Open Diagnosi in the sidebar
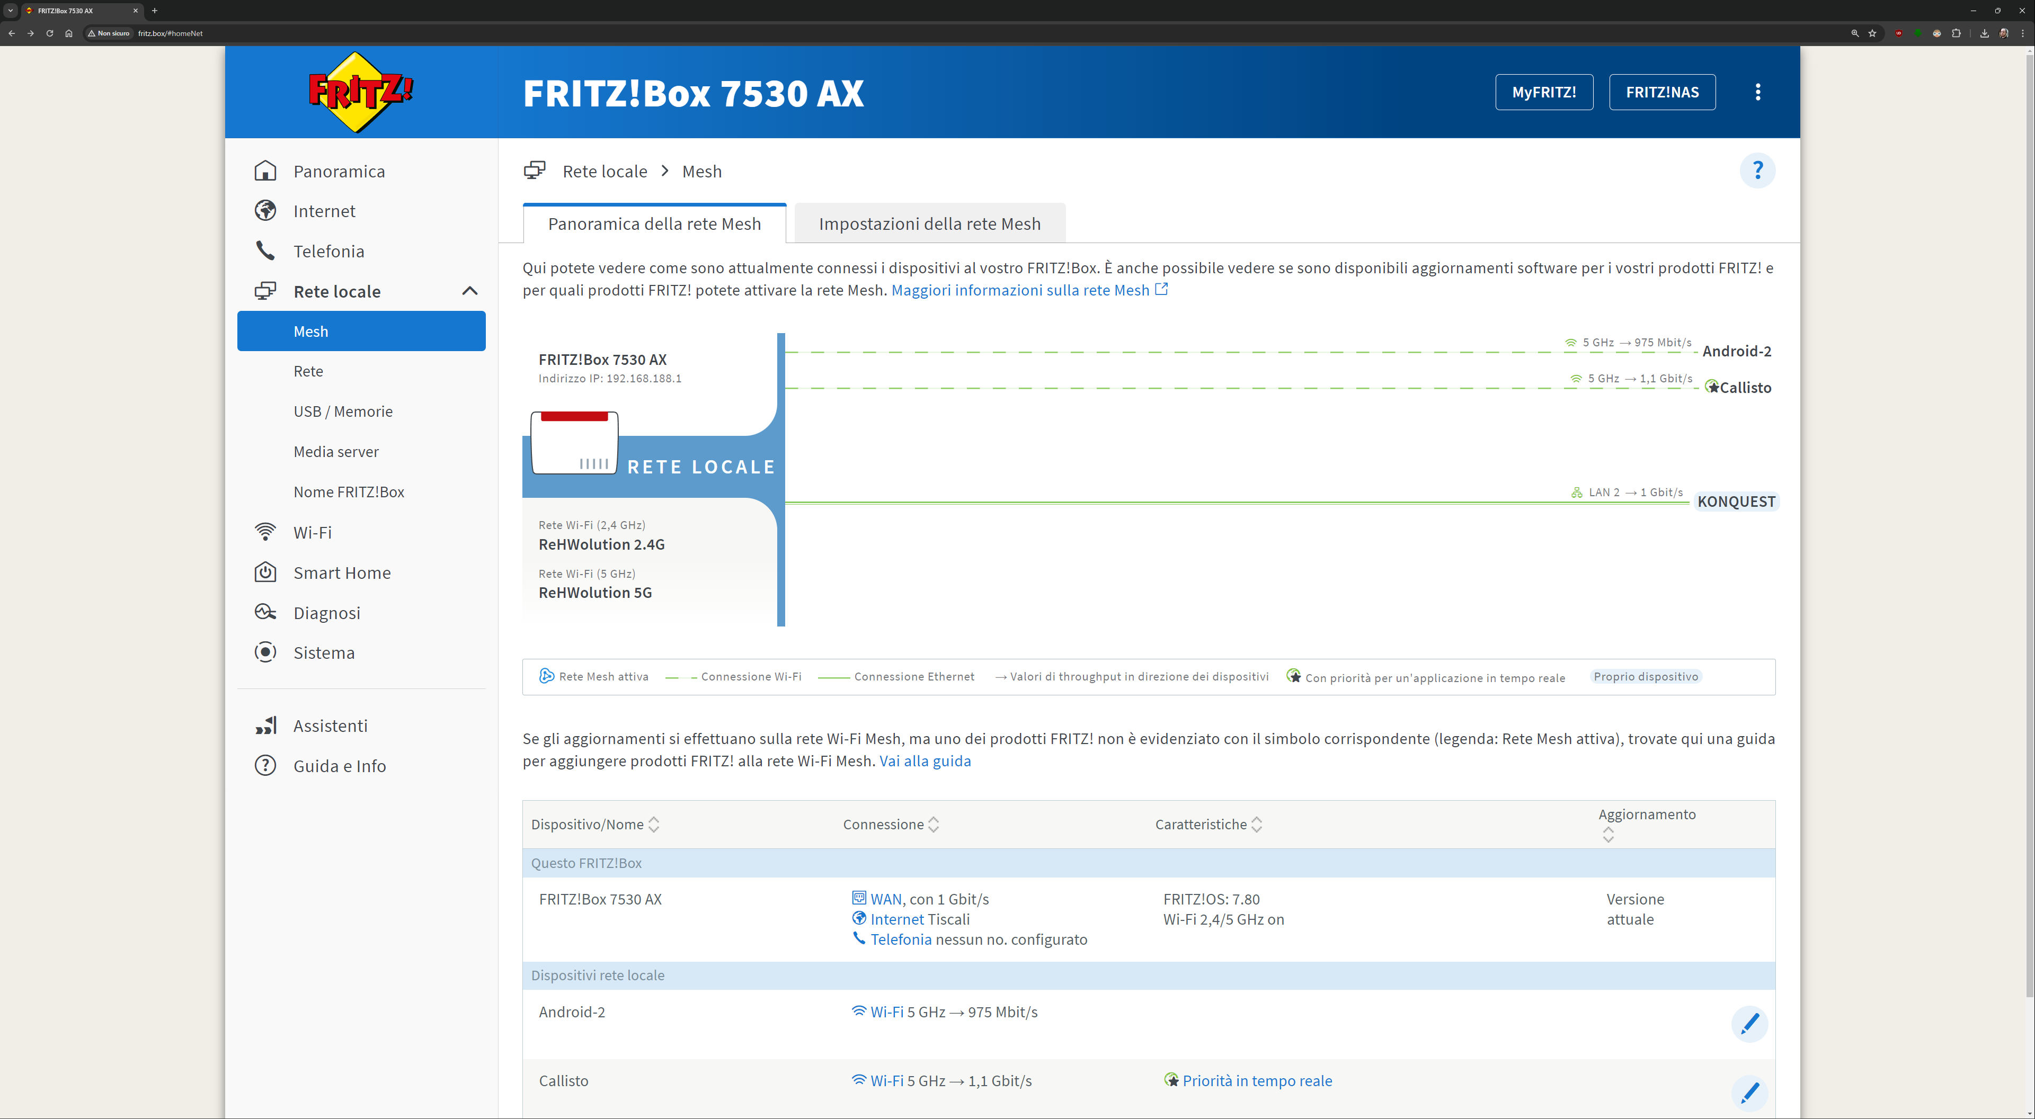The height and width of the screenshot is (1119, 2035). point(326,613)
